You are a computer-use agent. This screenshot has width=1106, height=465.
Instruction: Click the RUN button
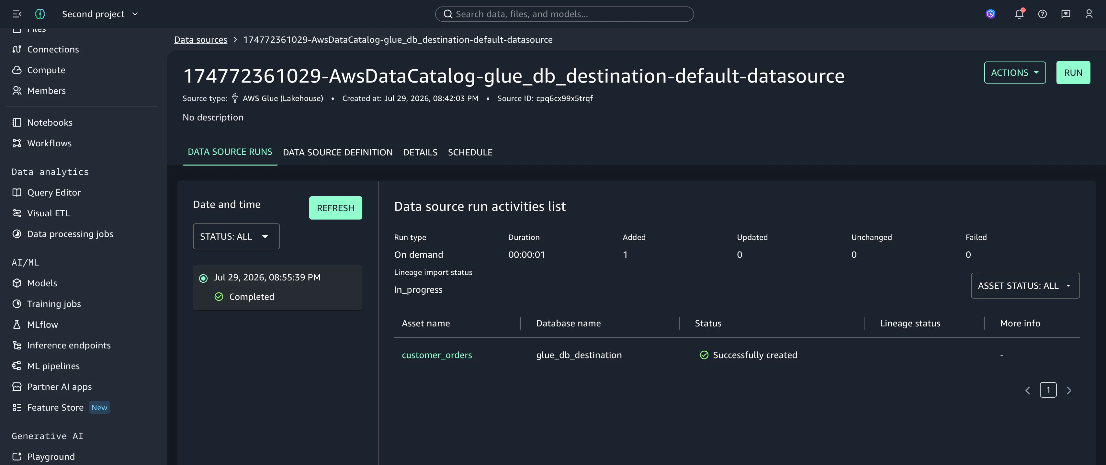[x=1073, y=73]
